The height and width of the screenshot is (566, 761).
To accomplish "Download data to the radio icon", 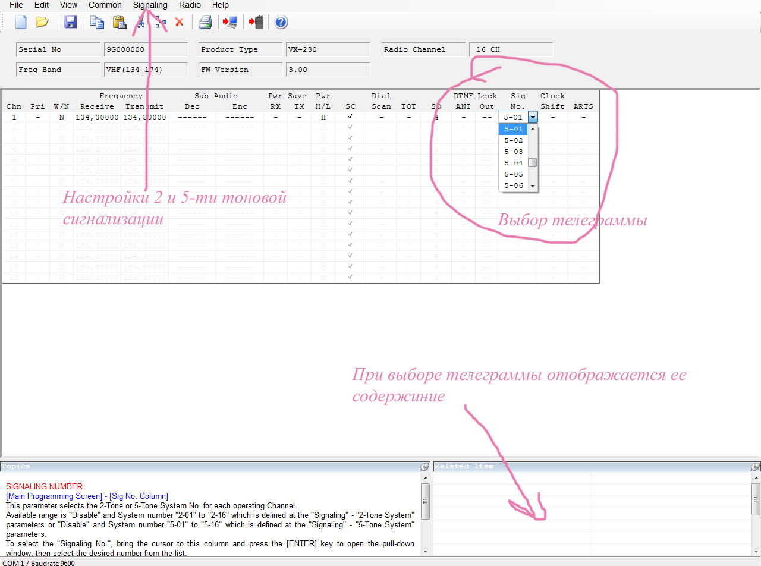I will tap(256, 23).
